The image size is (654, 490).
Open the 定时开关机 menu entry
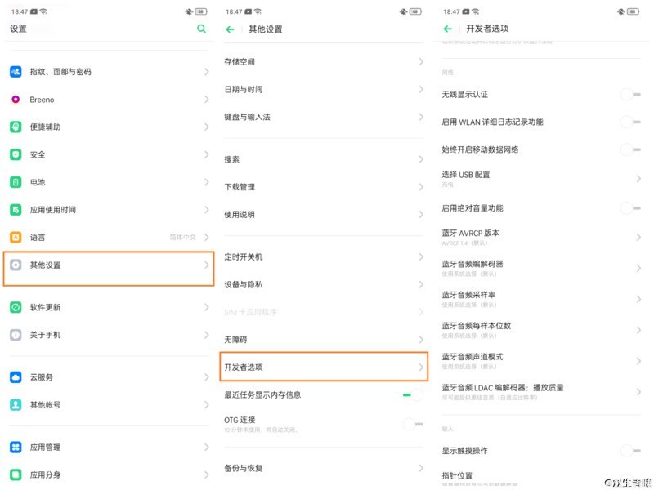[324, 256]
